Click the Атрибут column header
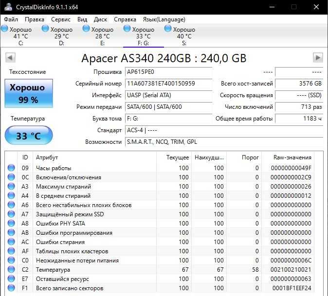The width and height of the screenshot is (328, 296). (x=94, y=157)
